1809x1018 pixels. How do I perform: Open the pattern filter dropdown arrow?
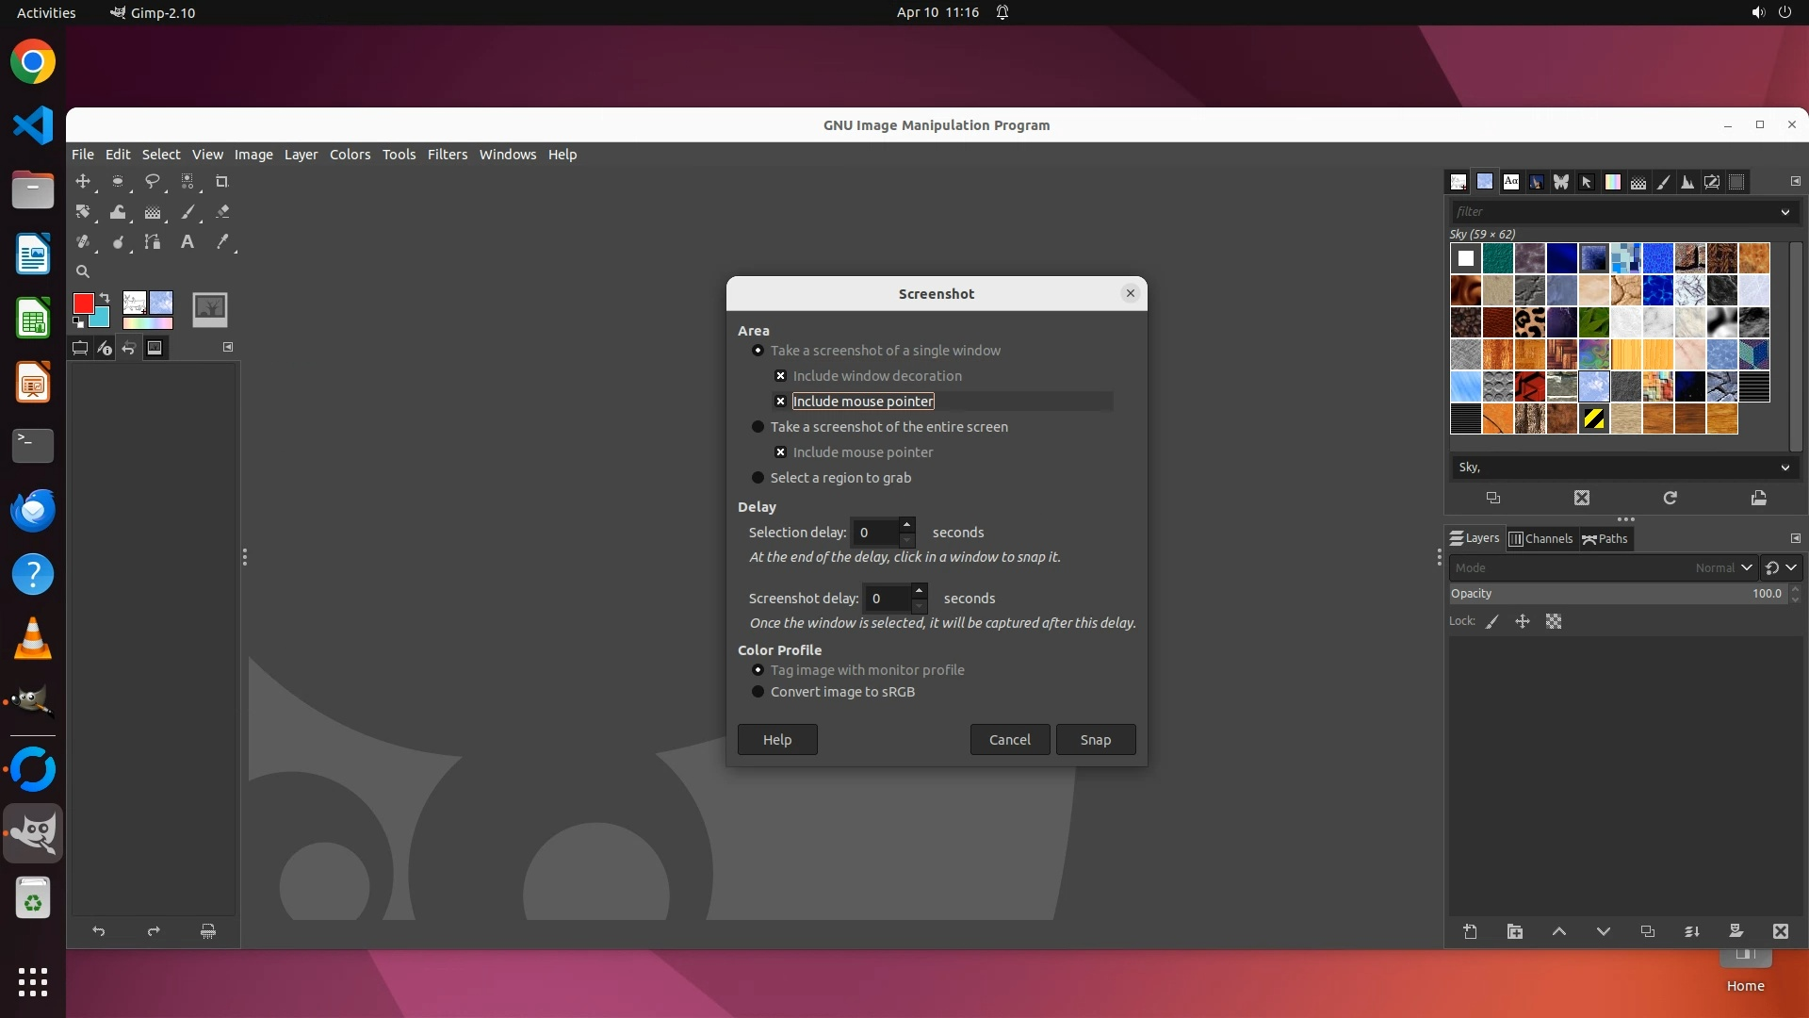click(x=1785, y=212)
